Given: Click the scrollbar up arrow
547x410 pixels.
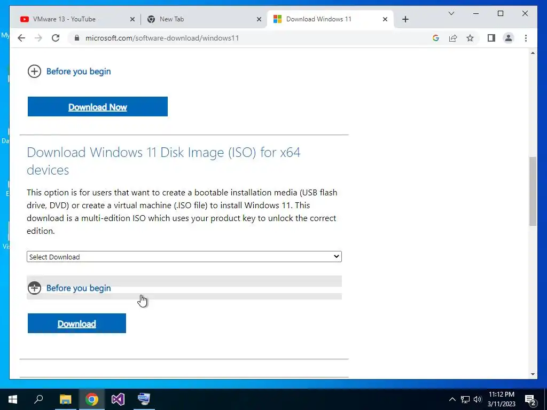Looking at the screenshot, I should point(533,53).
